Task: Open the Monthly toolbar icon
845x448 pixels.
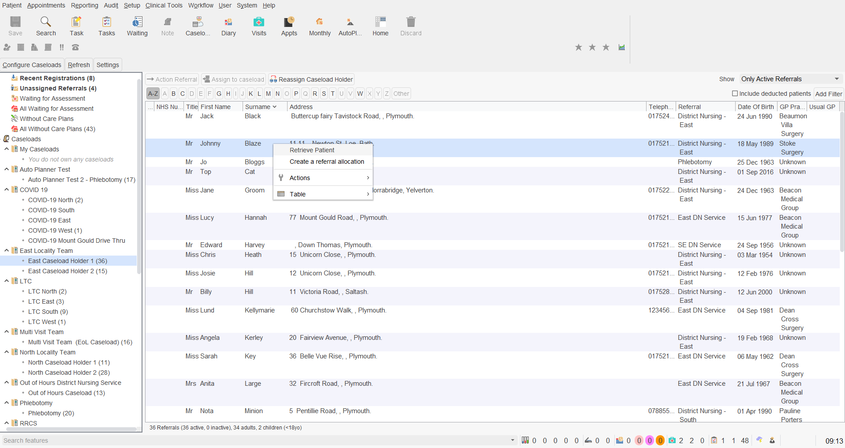Action: [320, 26]
